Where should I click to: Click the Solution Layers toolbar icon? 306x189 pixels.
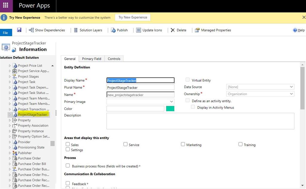click(x=88, y=30)
